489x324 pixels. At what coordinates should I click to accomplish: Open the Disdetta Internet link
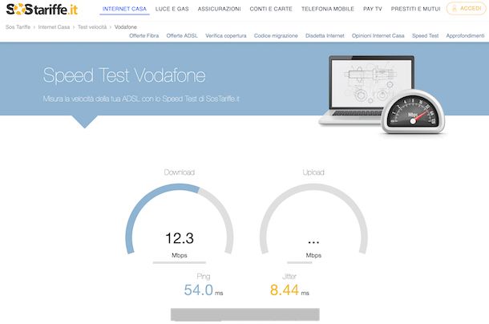point(325,35)
